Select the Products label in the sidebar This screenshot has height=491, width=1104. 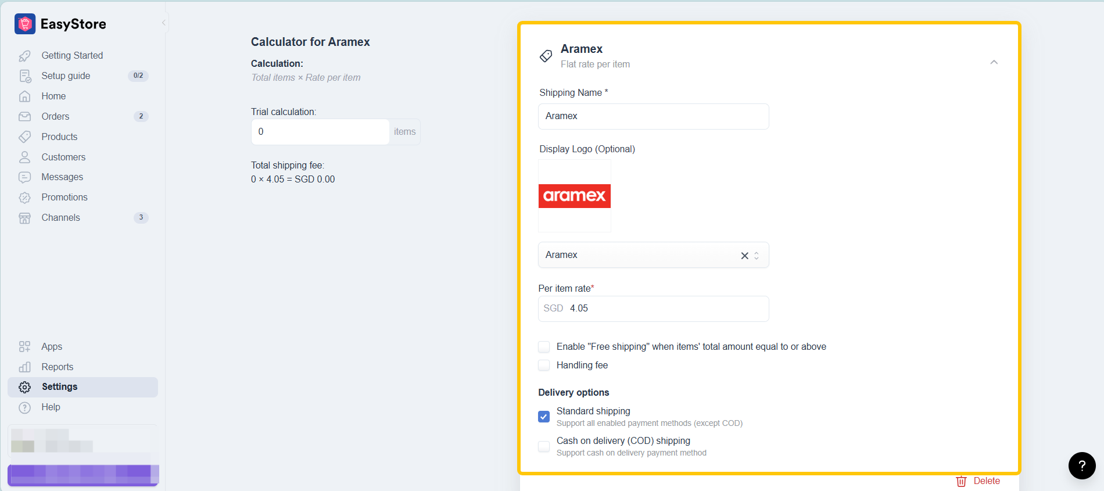click(59, 137)
